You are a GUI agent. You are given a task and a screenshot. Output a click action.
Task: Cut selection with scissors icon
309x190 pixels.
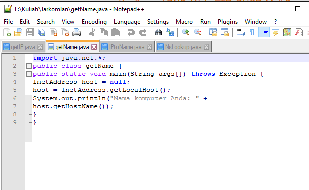pyautogui.click(x=92, y=32)
